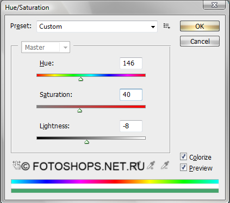The height and width of the screenshot is (203, 230).
Task: Select the on-image adjustment hand tool
Action: pyautogui.click(x=17, y=165)
